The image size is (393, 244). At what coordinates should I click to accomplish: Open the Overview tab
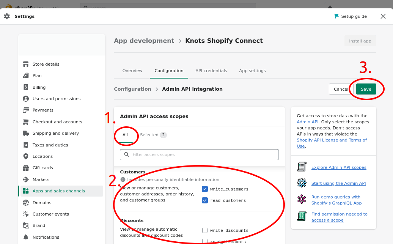(132, 71)
